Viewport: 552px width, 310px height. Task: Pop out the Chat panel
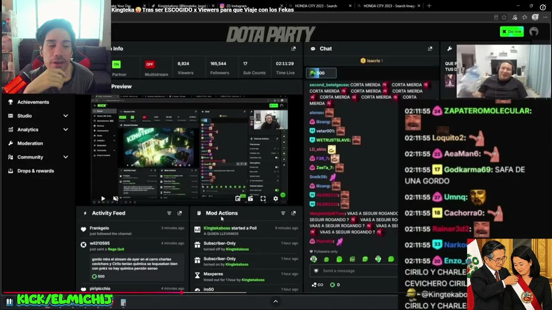[x=430, y=49]
